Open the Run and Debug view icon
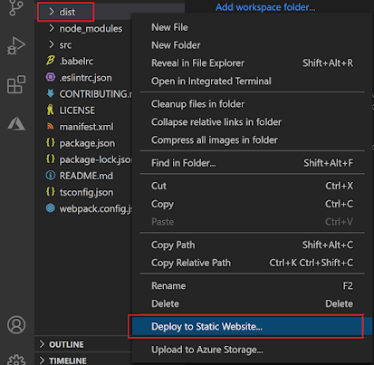374x365 pixels. point(16,46)
